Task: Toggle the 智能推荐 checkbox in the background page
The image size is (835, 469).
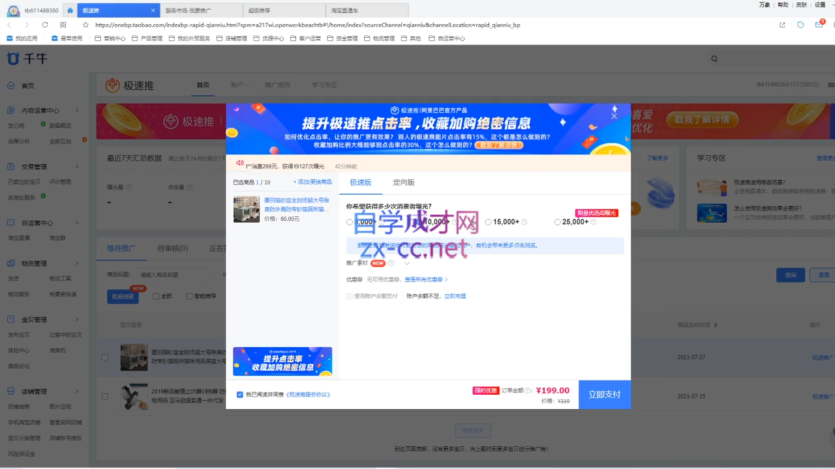Action: pos(189,296)
